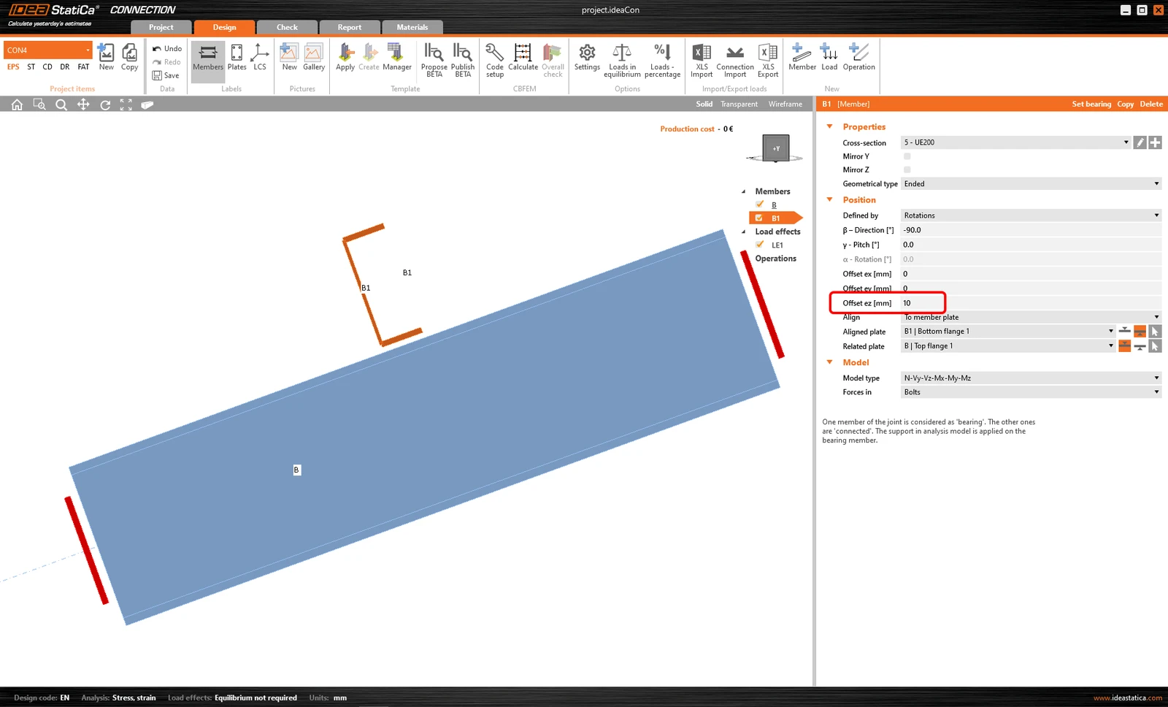Click the fit-all zoom icon

point(126,104)
